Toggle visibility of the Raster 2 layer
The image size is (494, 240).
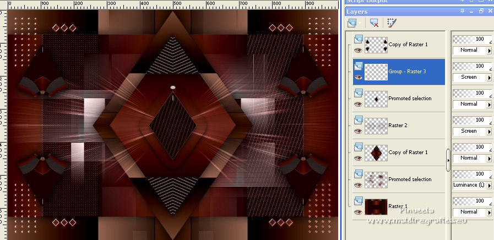358,131
